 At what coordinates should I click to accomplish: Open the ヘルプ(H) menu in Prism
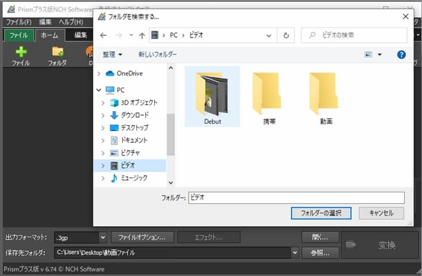point(71,22)
